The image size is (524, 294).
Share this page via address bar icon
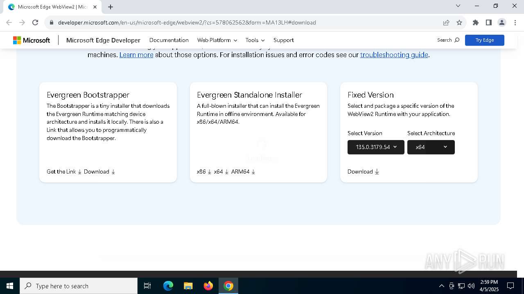point(446,22)
